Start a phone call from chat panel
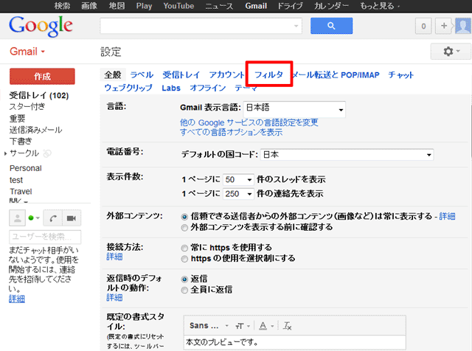The image size is (472, 351). (54, 218)
